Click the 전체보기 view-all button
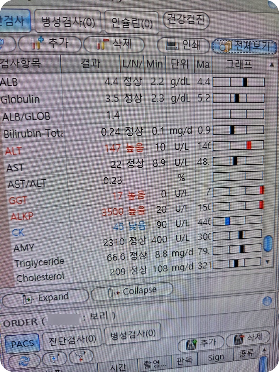The height and width of the screenshot is (372, 279). point(244,46)
